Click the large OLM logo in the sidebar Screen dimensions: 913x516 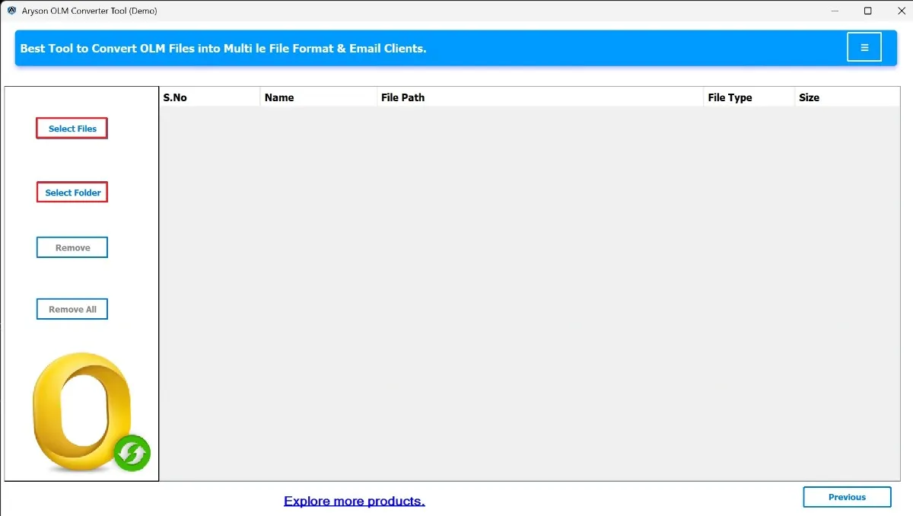[81, 411]
